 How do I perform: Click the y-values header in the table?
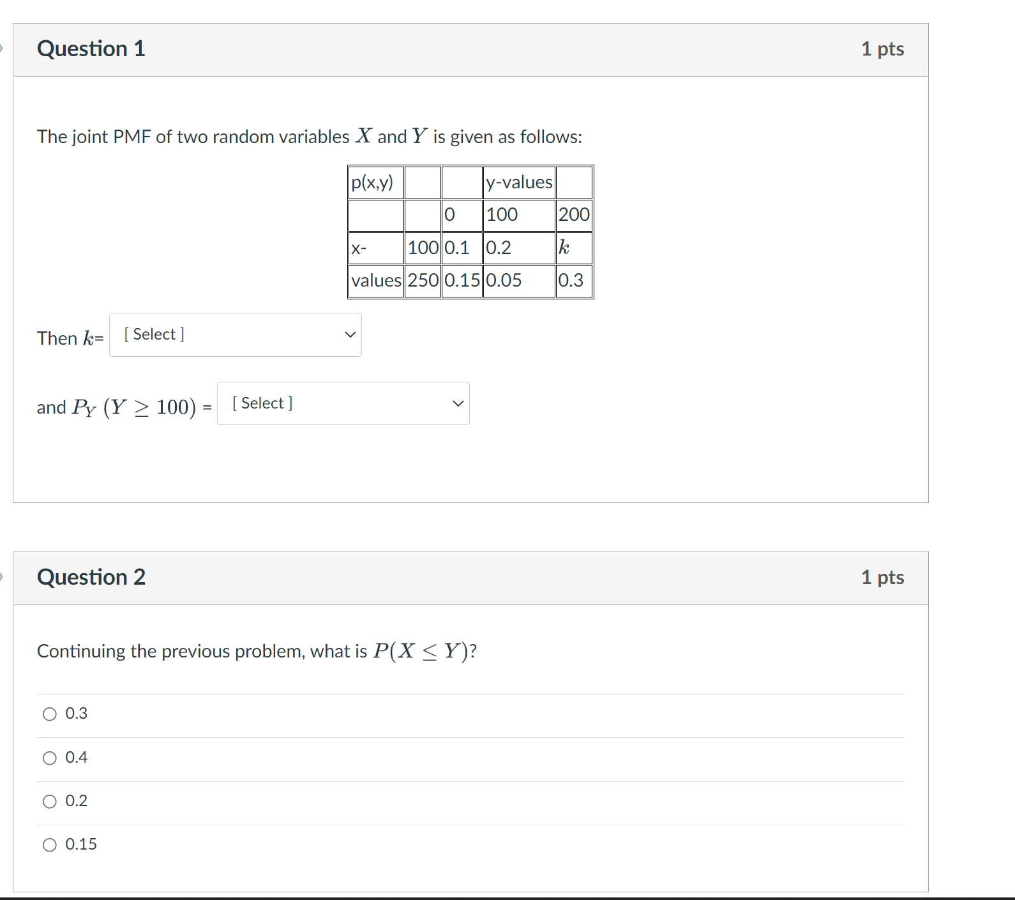(x=518, y=182)
